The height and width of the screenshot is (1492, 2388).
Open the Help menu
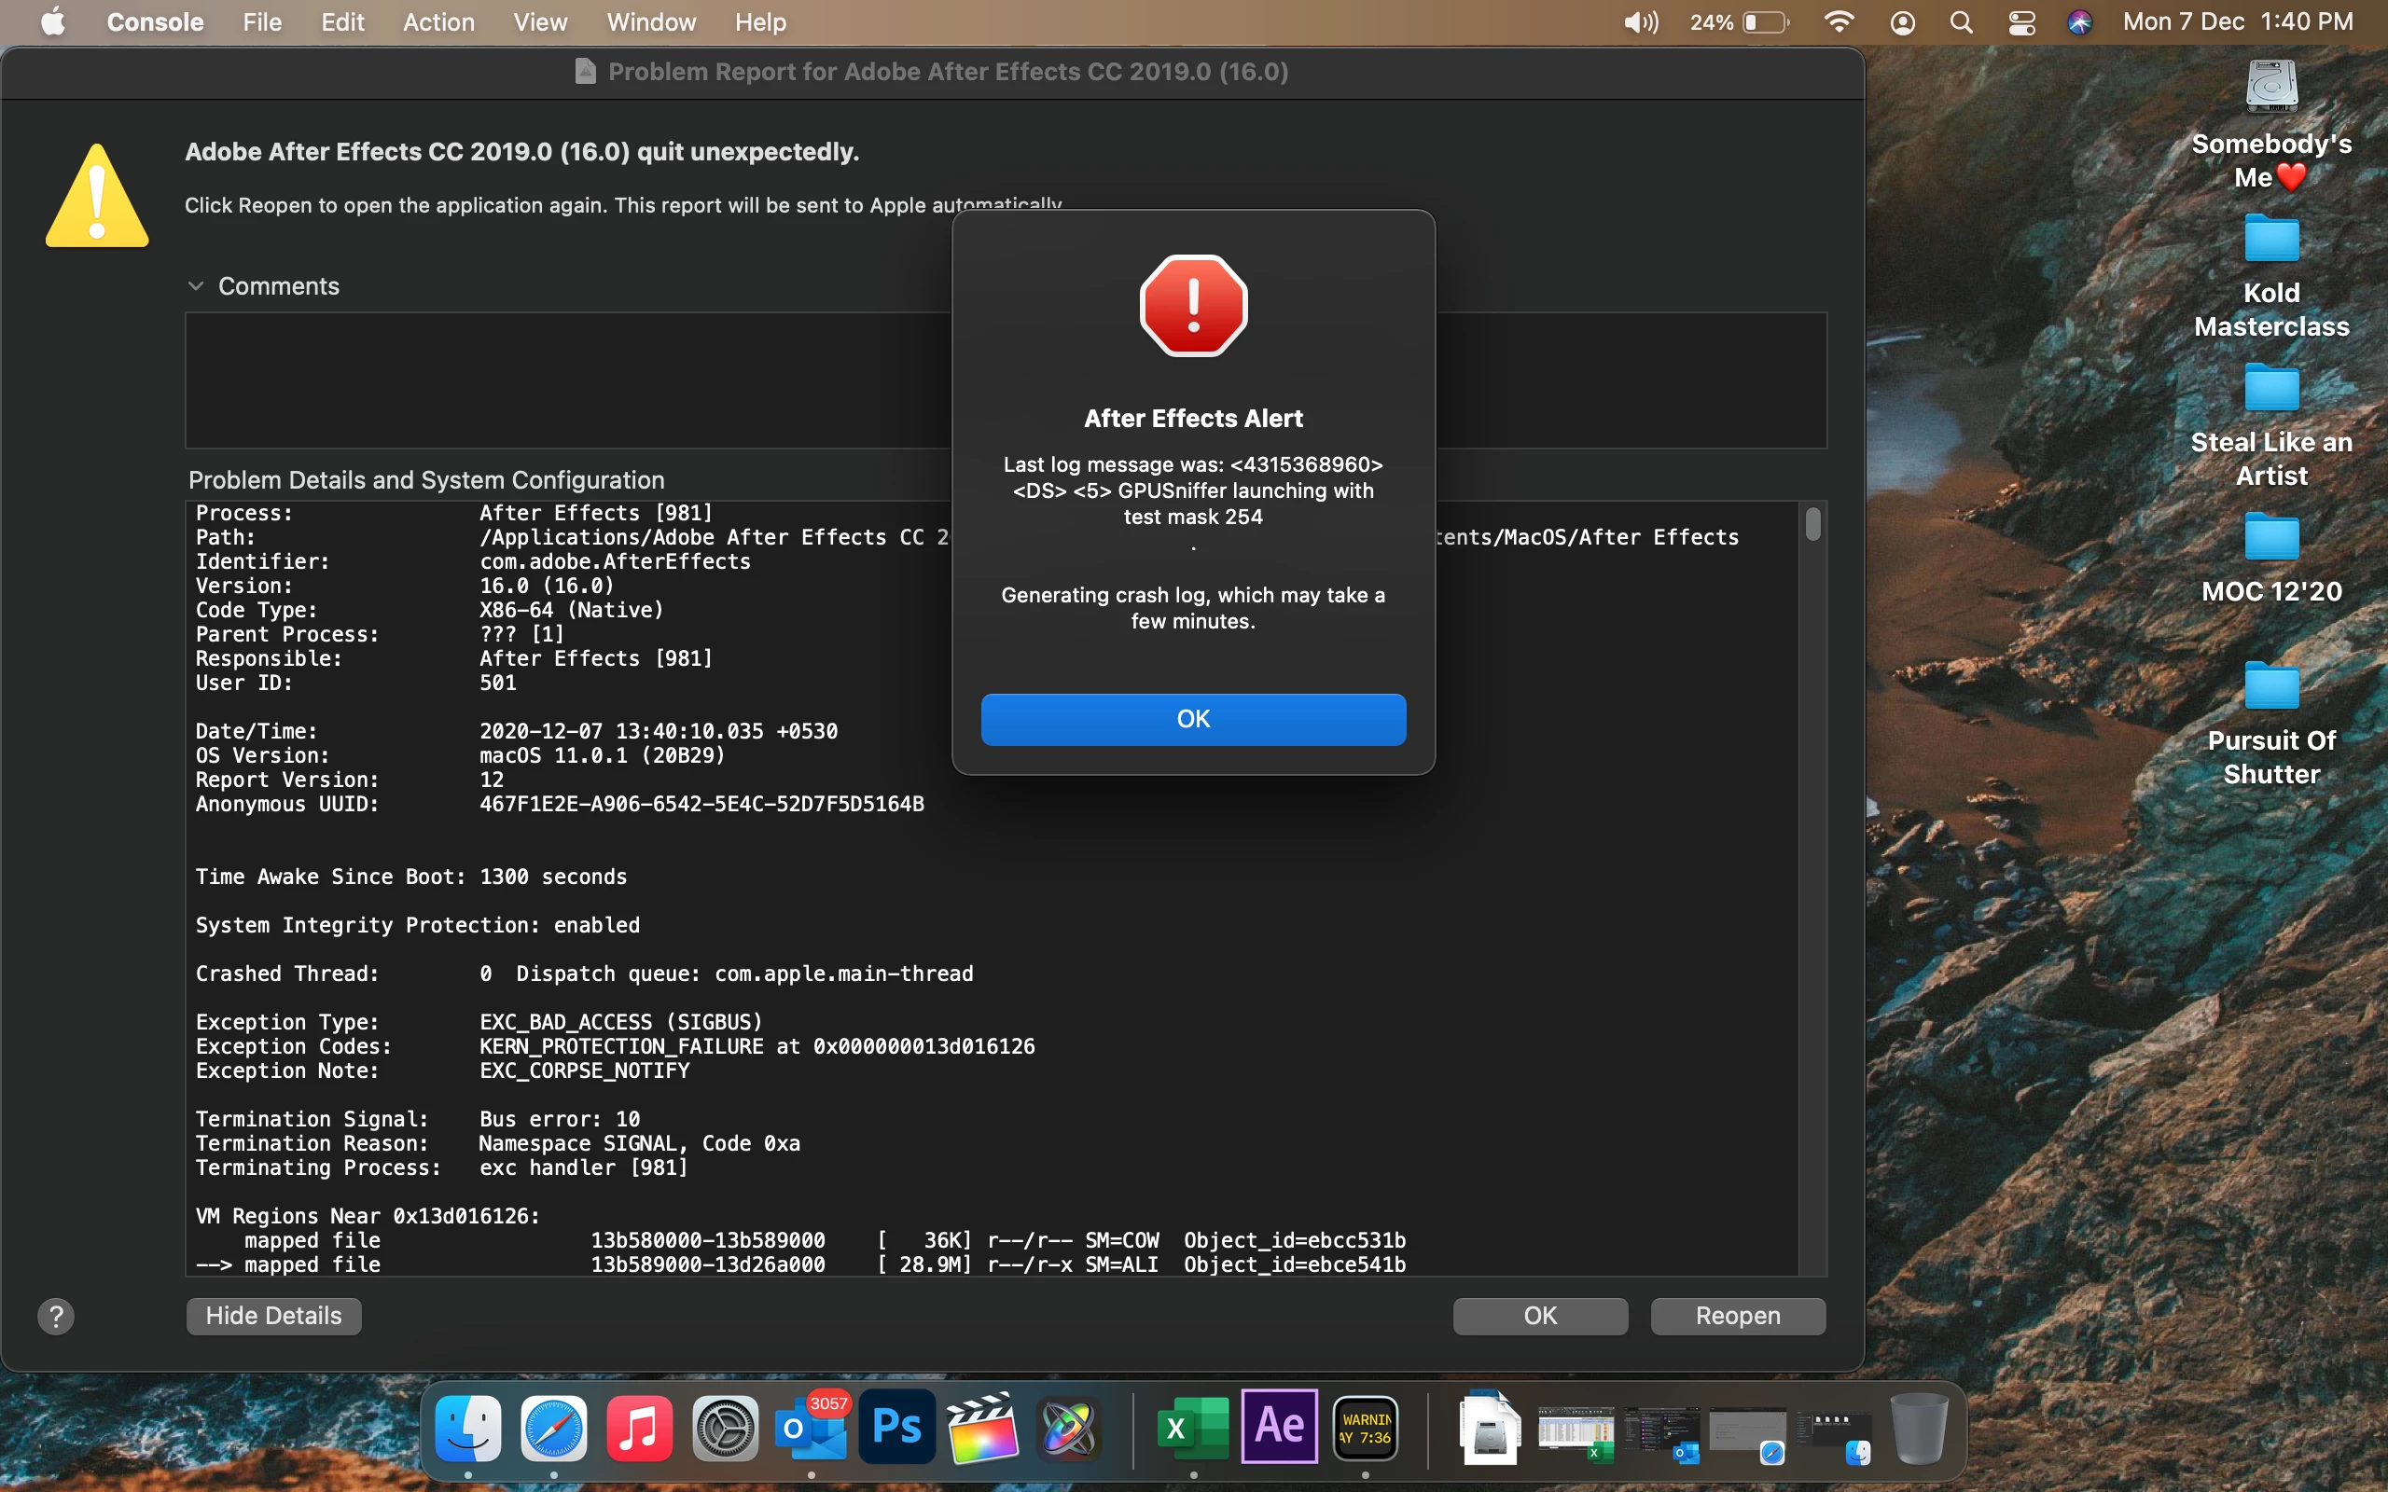tap(760, 21)
